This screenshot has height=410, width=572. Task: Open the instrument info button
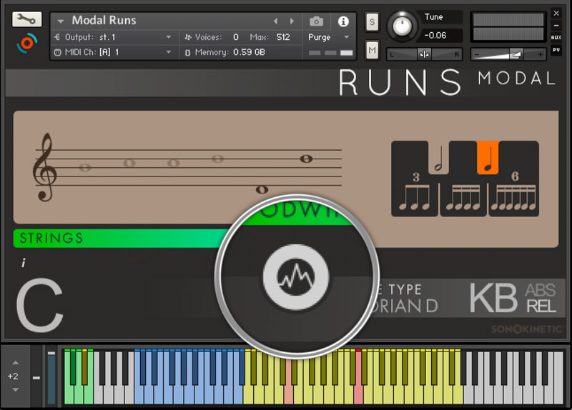click(343, 21)
